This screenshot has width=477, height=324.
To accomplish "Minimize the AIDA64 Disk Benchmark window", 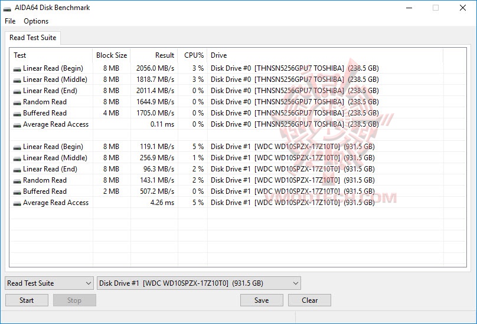I will 409,8.
